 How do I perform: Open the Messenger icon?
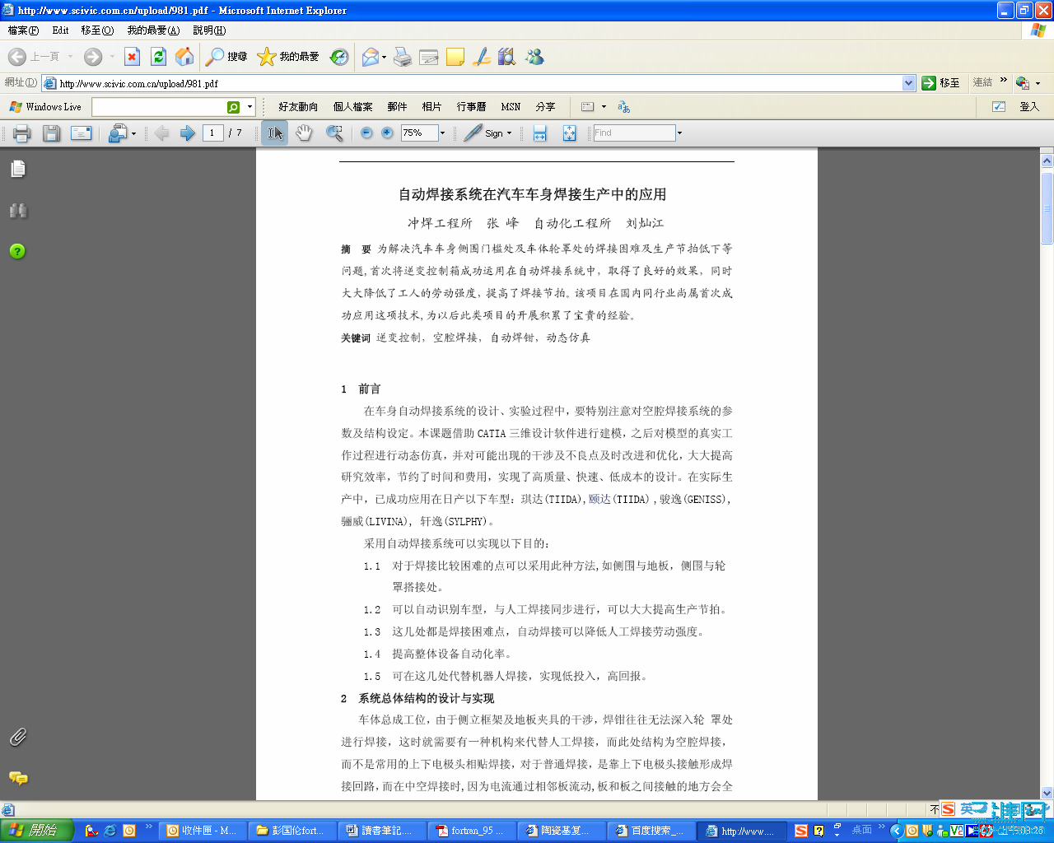pos(534,57)
